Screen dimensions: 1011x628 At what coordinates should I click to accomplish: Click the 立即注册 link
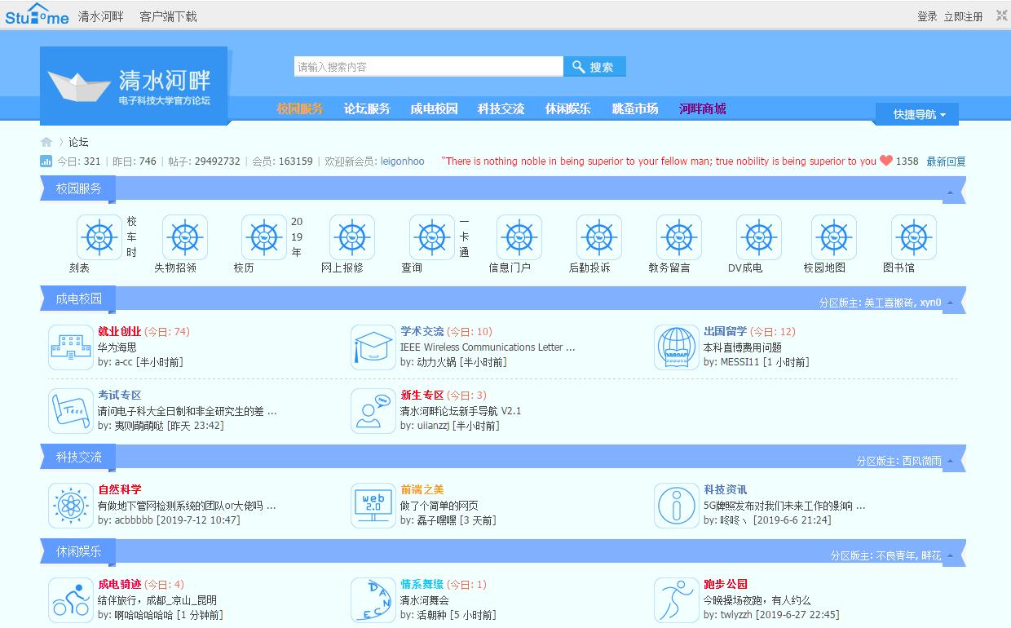963,16
